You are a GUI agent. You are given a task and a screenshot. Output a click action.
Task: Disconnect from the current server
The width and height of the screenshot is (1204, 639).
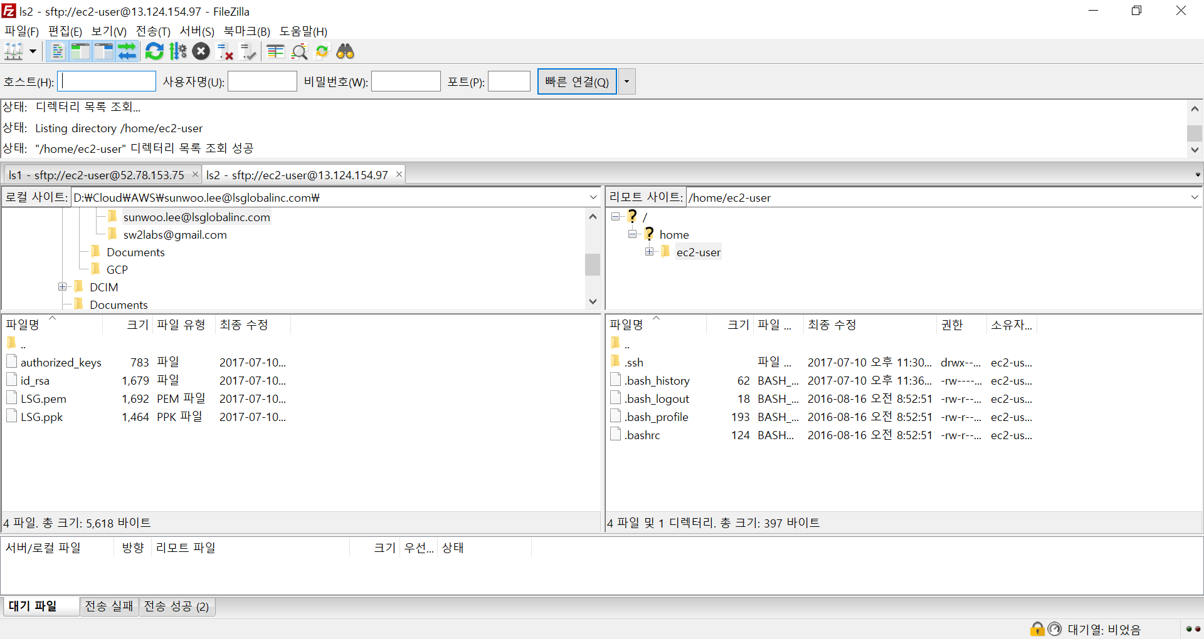224,51
